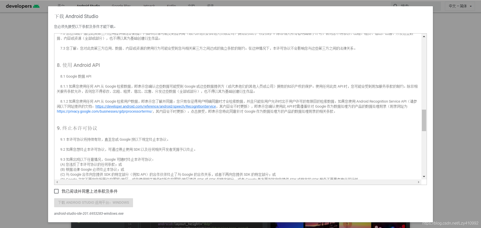
Task: Open the language dropdown 中文 – 简体
Action: (x=460, y=6)
